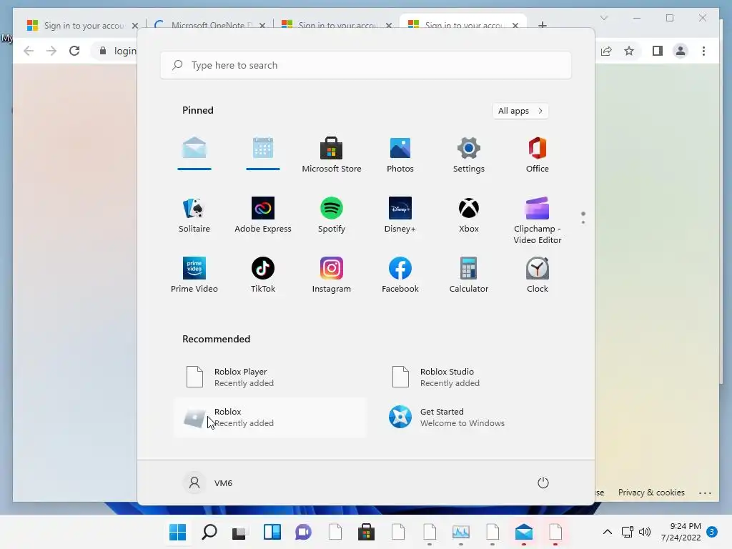Open the Settings pinned app
This screenshot has width=732, height=549.
tap(469, 154)
